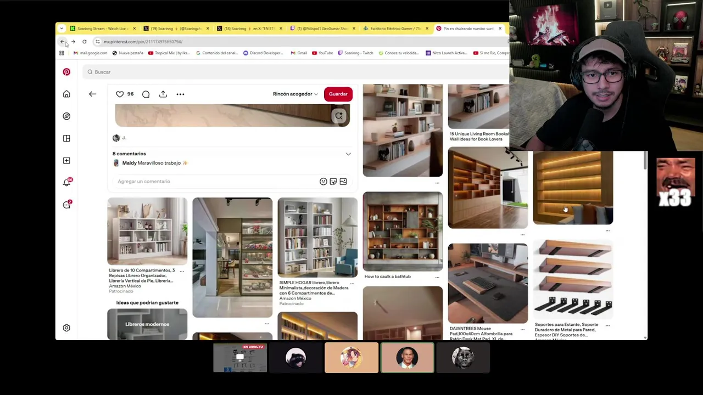Open mail.google.com bookmark

click(90, 53)
